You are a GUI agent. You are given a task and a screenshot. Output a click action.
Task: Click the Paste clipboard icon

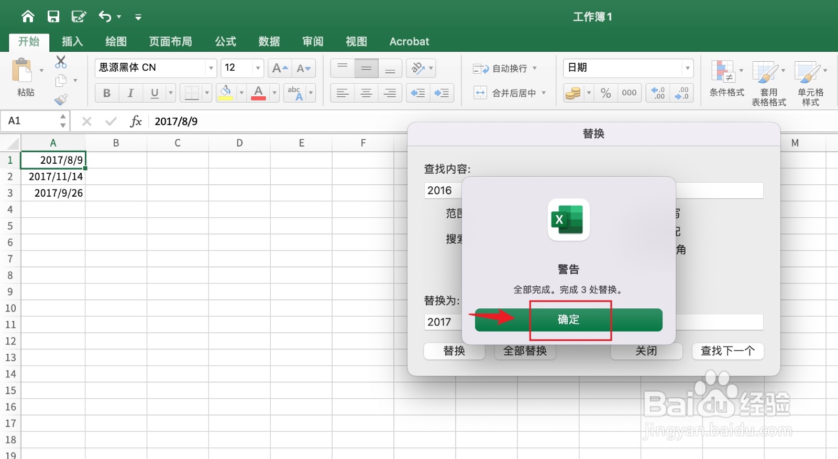(22, 70)
